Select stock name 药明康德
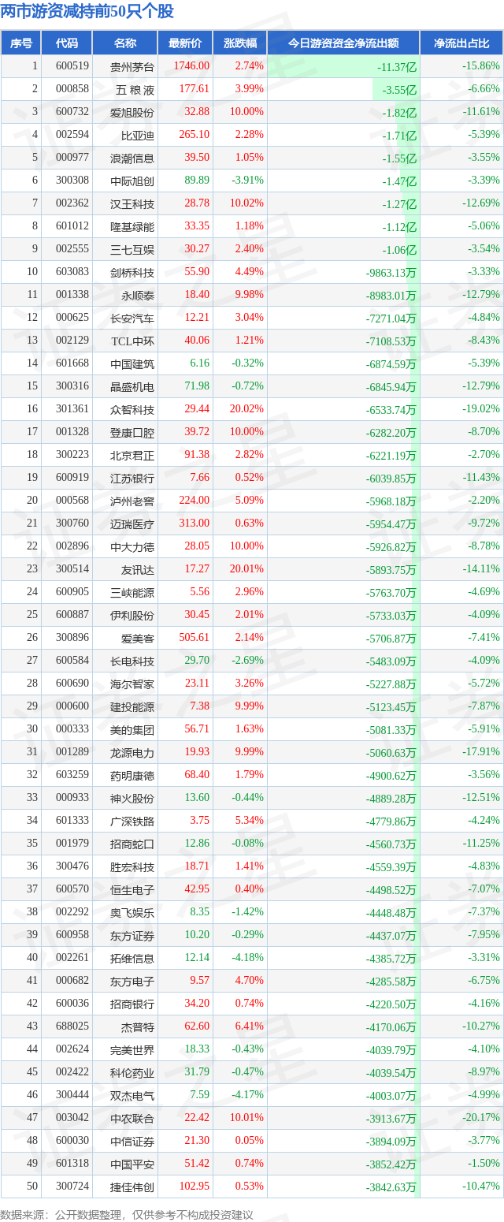 point(132,776)
